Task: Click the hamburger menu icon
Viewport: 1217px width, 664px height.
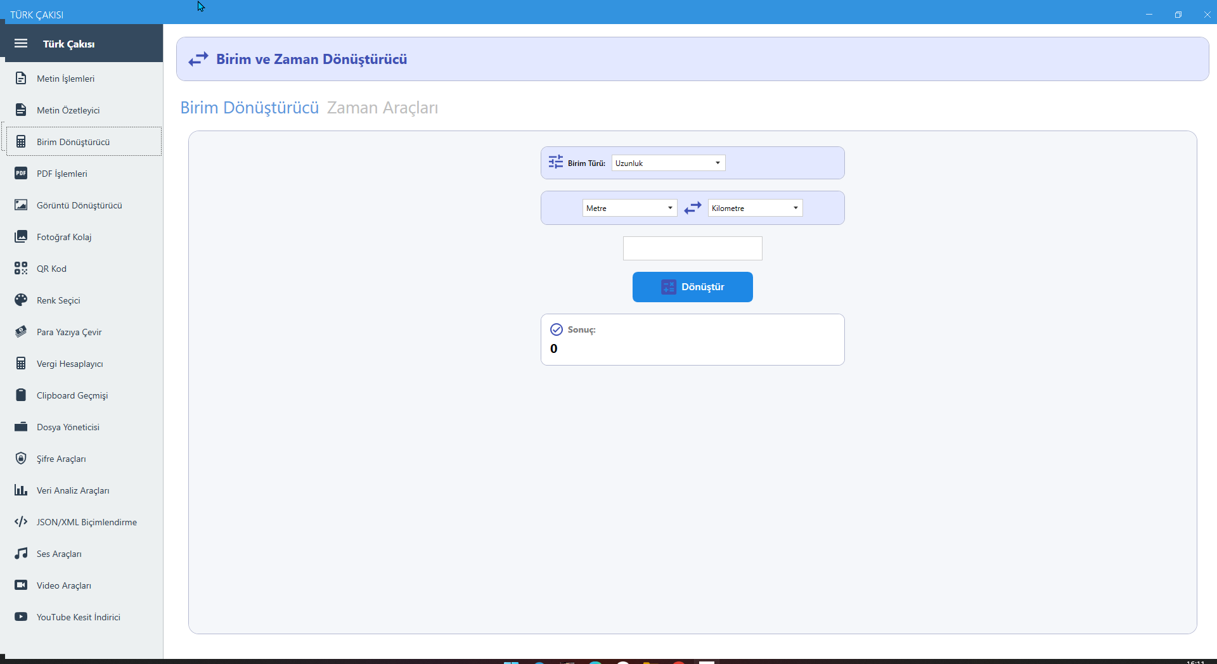Action: tap(21, 44)
